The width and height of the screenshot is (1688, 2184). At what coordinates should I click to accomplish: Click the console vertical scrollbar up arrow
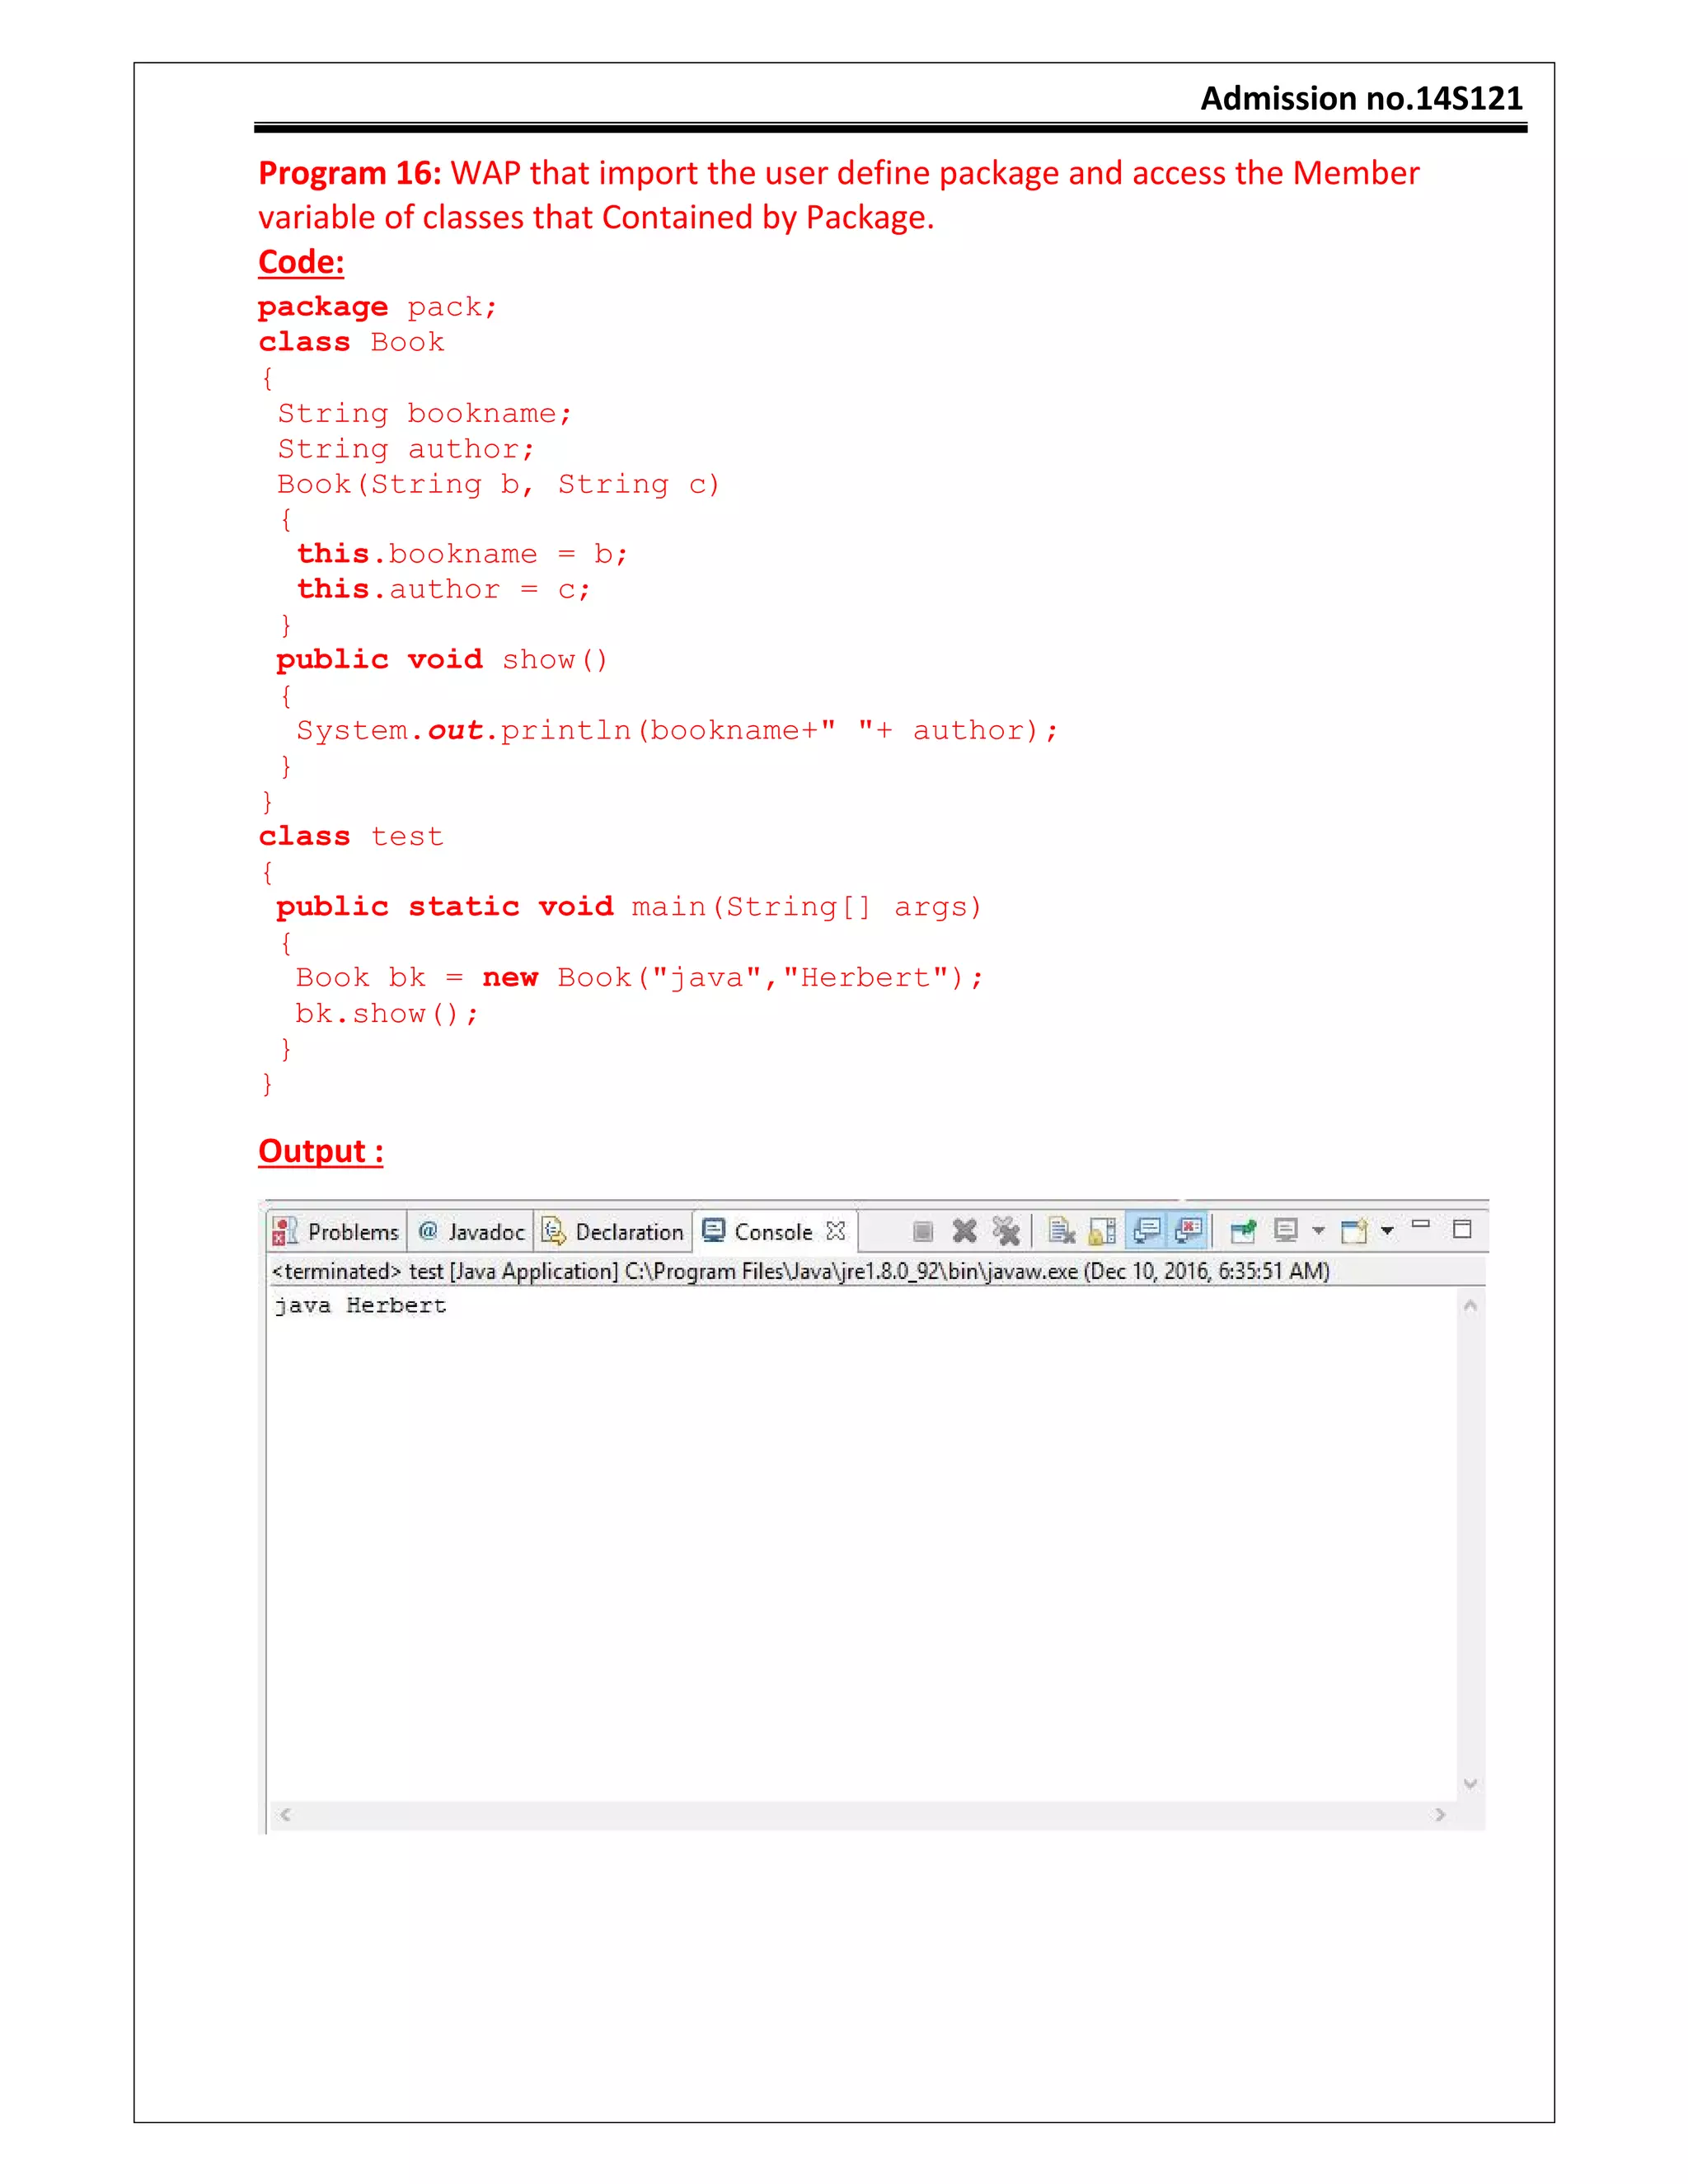(x=1470, y=1306)
